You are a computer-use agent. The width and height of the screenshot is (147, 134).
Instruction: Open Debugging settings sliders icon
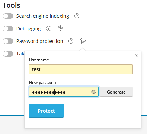[x=60, y=28]
